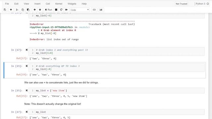
Task: Click the bar chart toolbar icon
Action: 101,10
